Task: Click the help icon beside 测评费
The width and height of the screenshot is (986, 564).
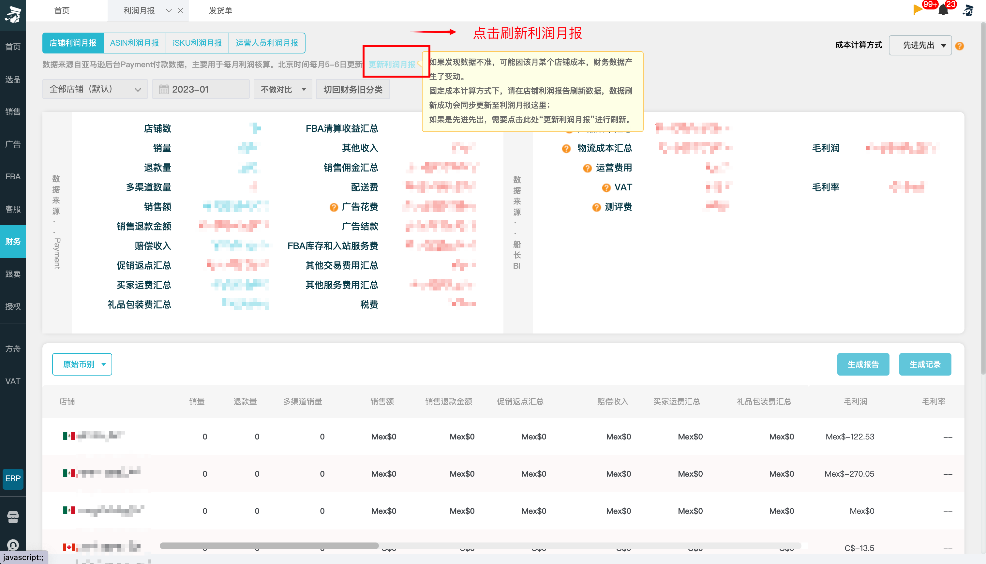Action: (596, 207)
